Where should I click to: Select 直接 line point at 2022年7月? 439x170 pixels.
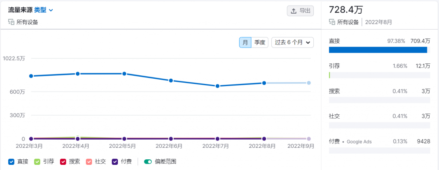(217, 86)
